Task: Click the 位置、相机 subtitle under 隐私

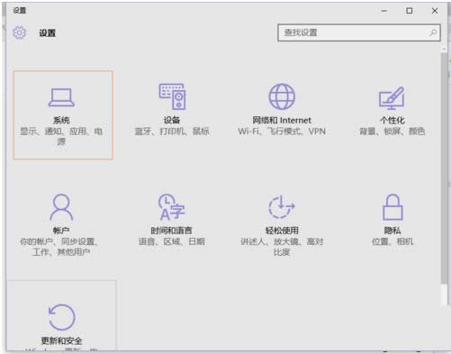Action: (392, 241)
